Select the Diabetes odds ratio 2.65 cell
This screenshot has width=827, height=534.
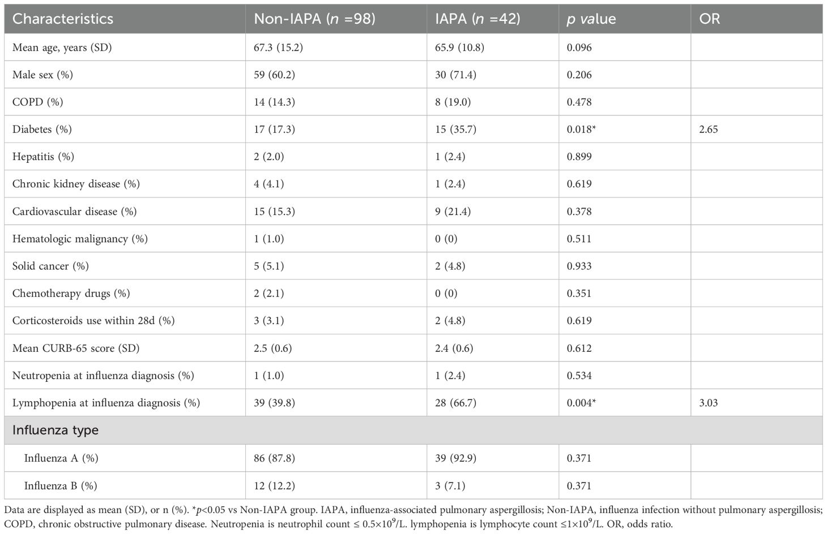click(708, 130)
